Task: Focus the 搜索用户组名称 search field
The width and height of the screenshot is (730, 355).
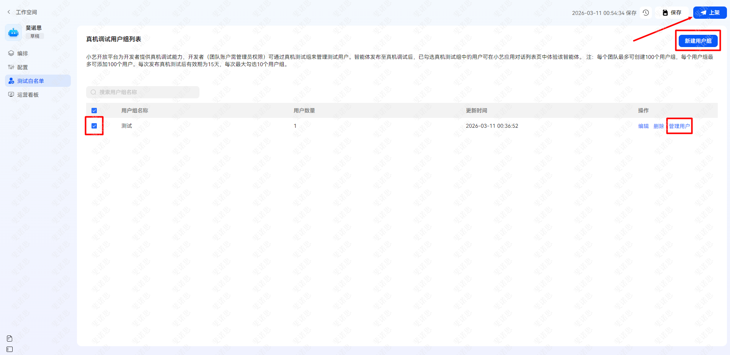Action: 143,92
